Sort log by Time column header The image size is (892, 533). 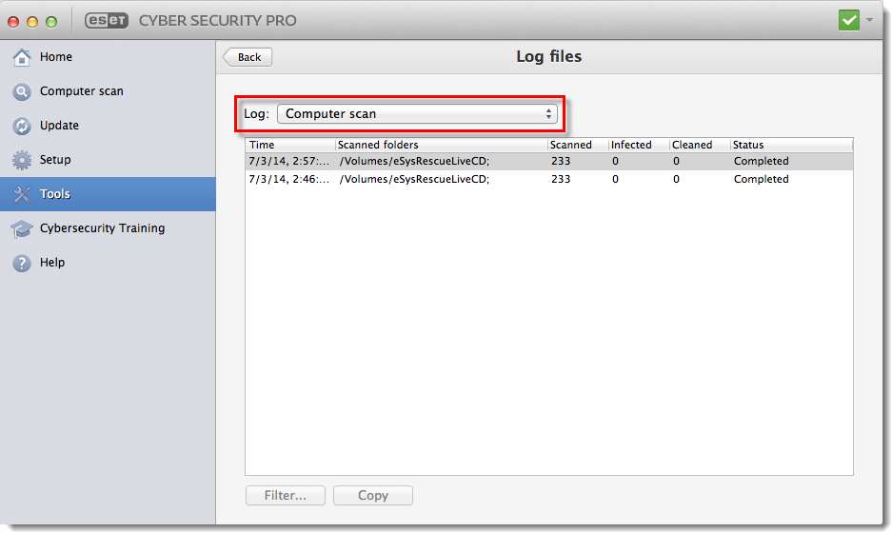click(x=288, y=145)
